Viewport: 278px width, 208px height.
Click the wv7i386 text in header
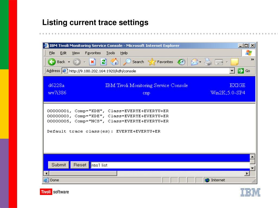click(57, 93)
